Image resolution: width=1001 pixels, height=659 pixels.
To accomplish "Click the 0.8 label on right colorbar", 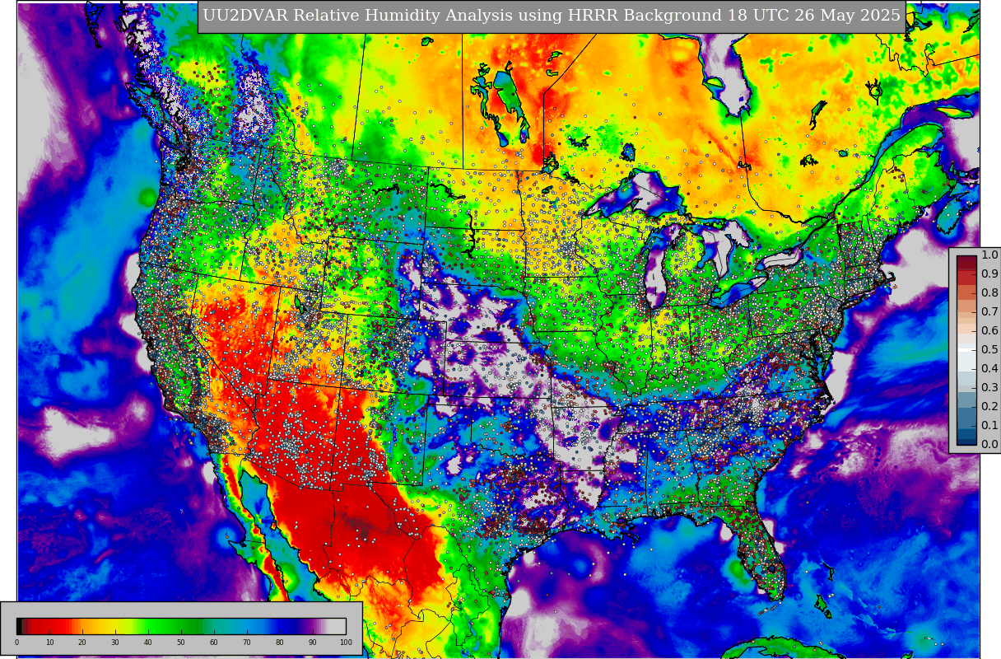I will tap(989, 293).
